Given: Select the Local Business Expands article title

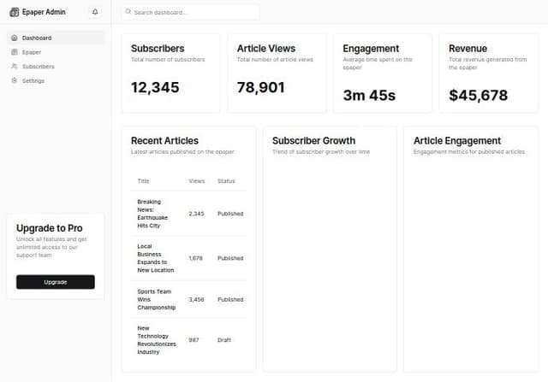Looking at the screenshot, I should coord(156,258).
